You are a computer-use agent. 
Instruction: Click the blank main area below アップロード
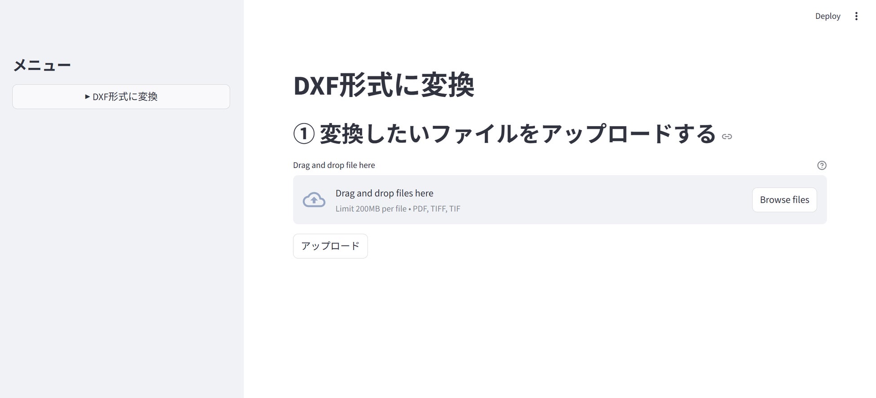tap(559, 328)
